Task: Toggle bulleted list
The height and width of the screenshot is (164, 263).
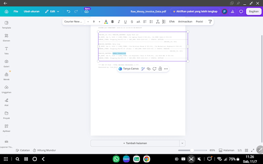Action: point(151,22)
